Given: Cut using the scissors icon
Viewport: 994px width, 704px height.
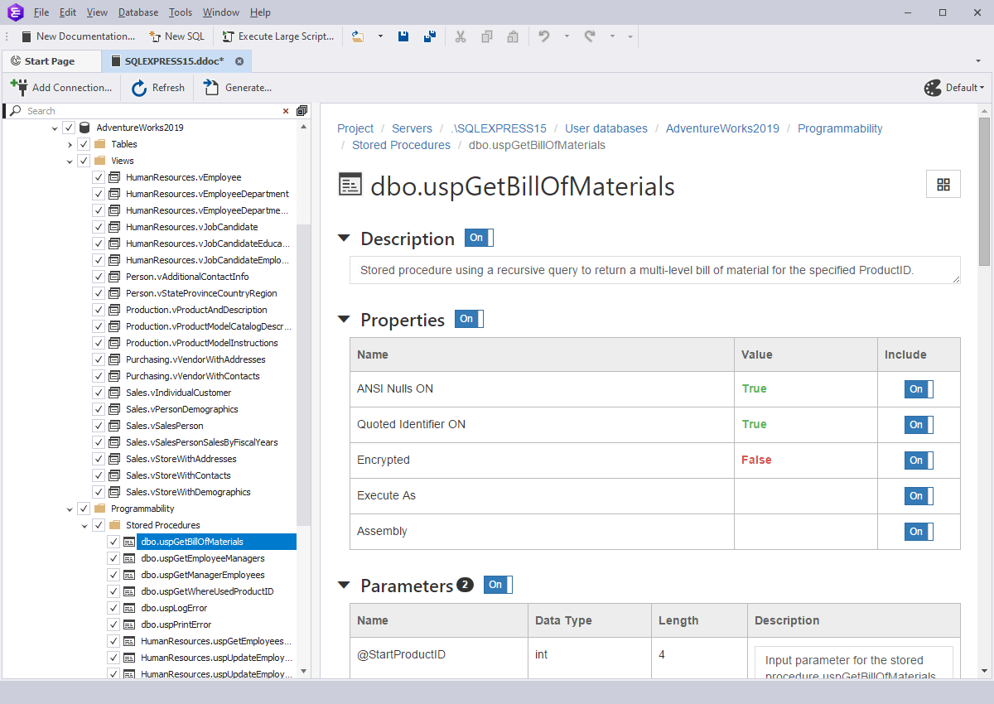Looking at the screenshot, I should point(461,36).
